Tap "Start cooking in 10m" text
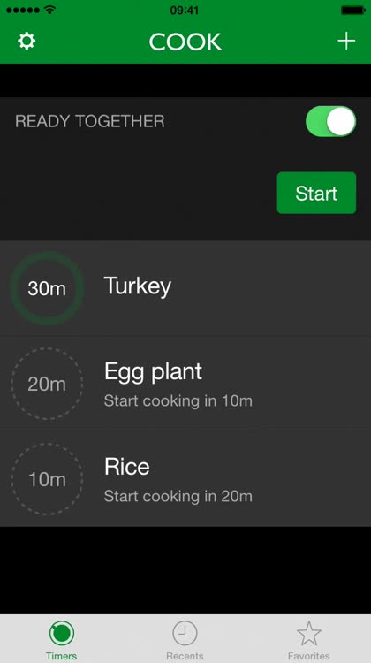The width and height of the screenshot is (371, 663). pyautogui.click(x=178, y=400)
